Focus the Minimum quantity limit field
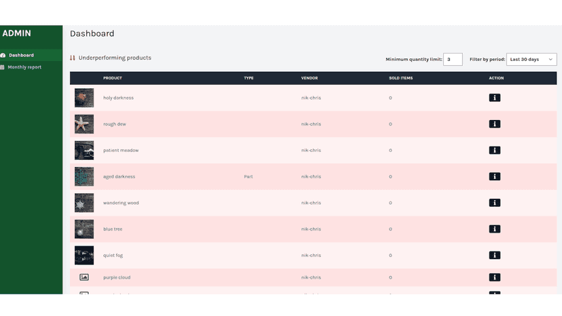The height and width of the screenshot is (316, 562). [x=453, y=59]
